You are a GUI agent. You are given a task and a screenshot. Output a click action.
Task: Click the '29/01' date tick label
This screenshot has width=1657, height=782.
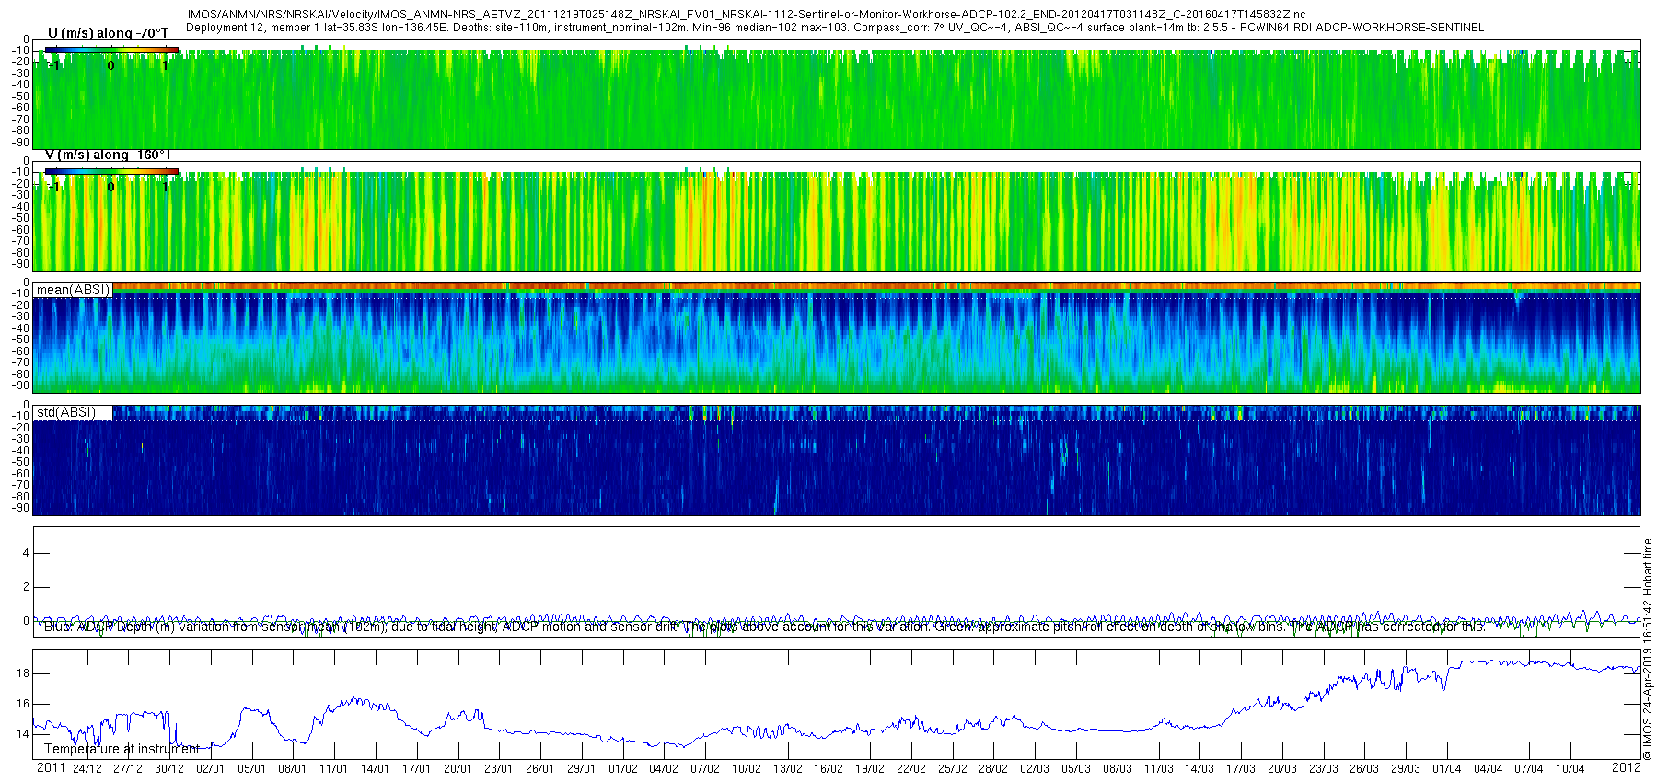tap(582, 769)
